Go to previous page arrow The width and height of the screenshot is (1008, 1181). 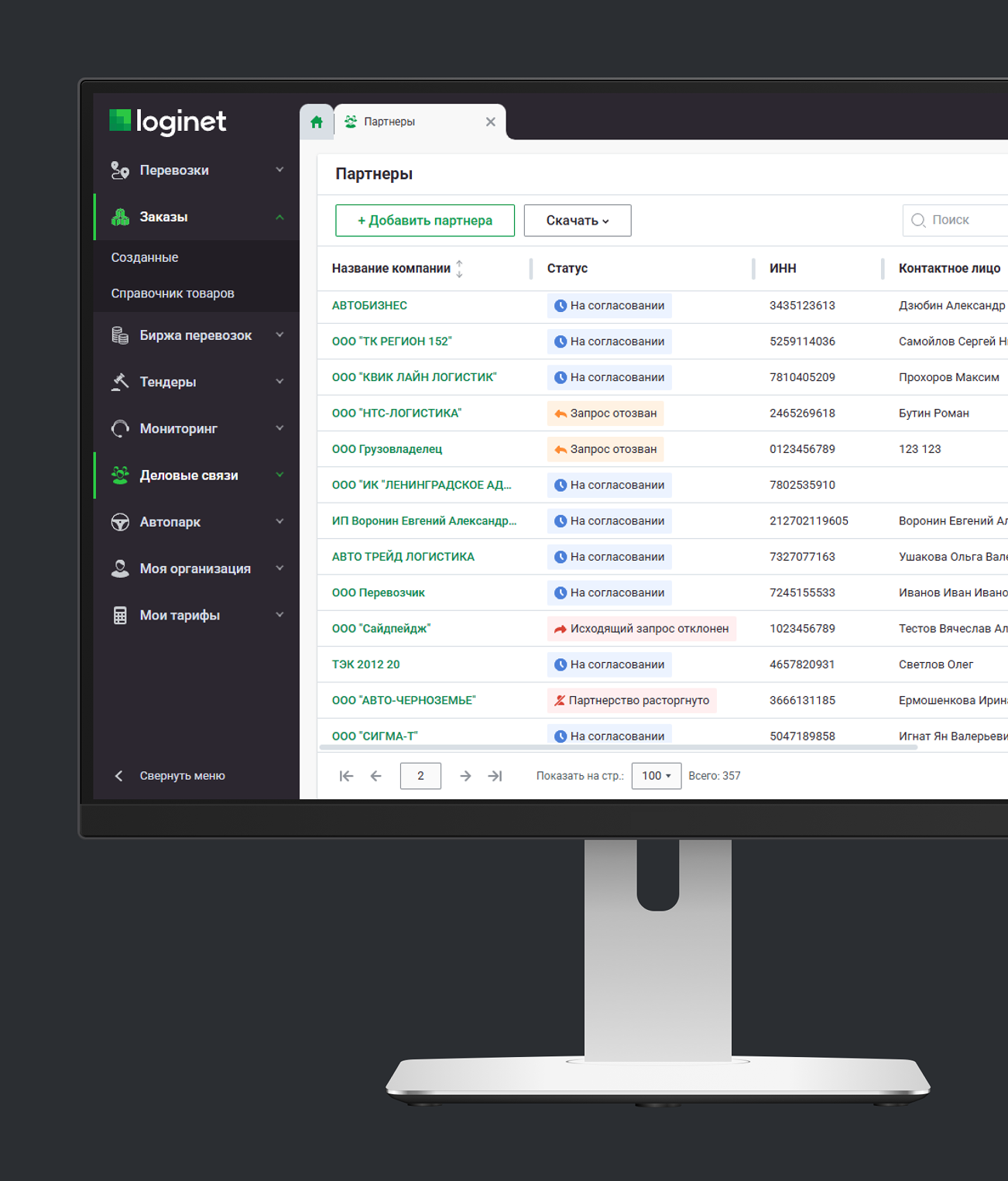tap(376, 776)
